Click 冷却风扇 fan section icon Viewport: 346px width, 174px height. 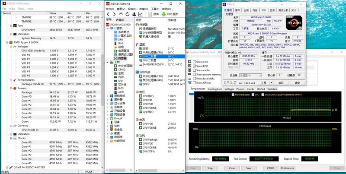[x=137, y=72]
